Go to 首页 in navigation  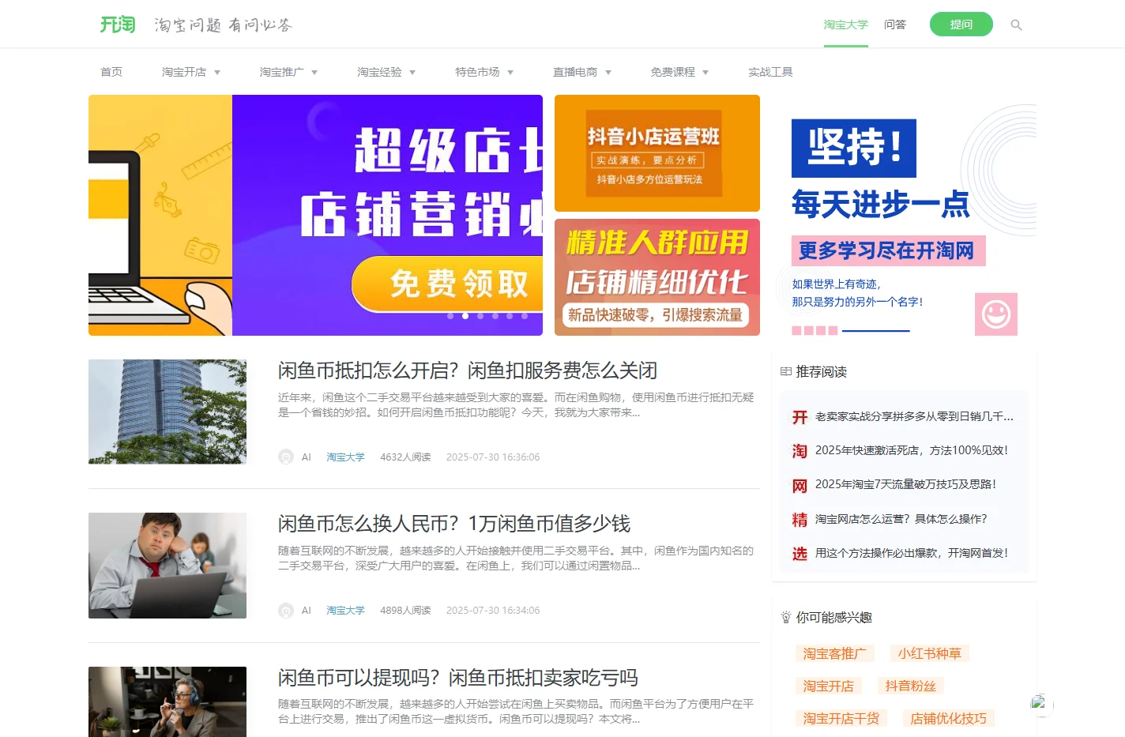tap(111, 72)
